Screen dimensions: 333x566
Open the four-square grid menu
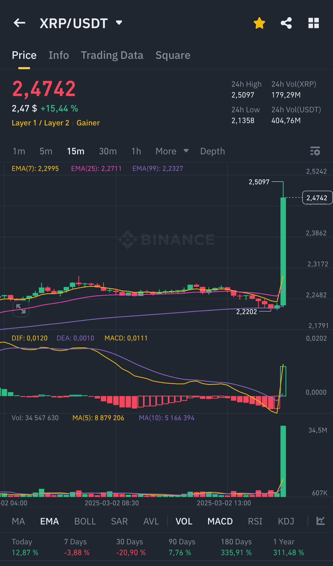tap(314, 23)
